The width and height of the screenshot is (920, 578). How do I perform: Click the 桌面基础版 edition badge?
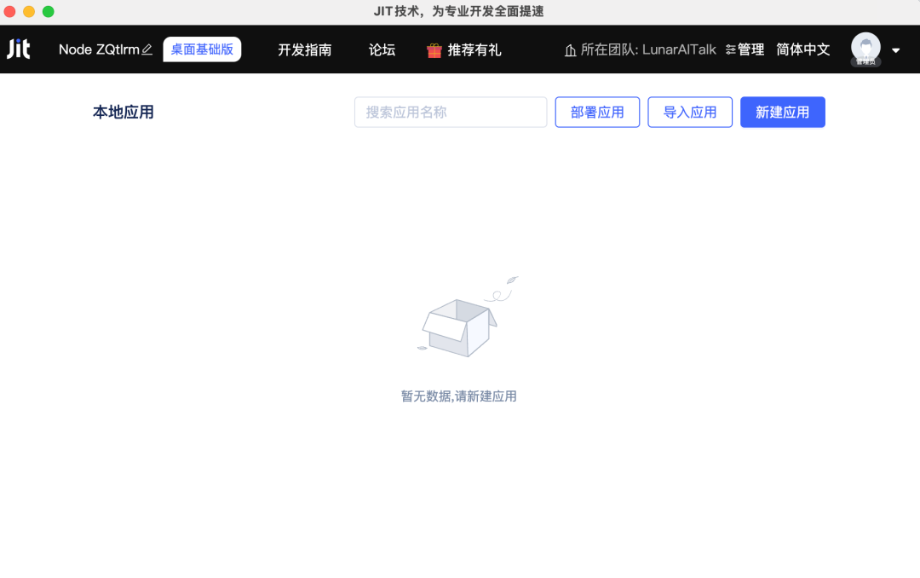[202, 49]
